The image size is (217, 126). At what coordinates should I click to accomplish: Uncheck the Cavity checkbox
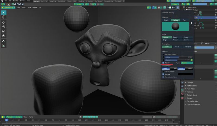tap(163, 63)
